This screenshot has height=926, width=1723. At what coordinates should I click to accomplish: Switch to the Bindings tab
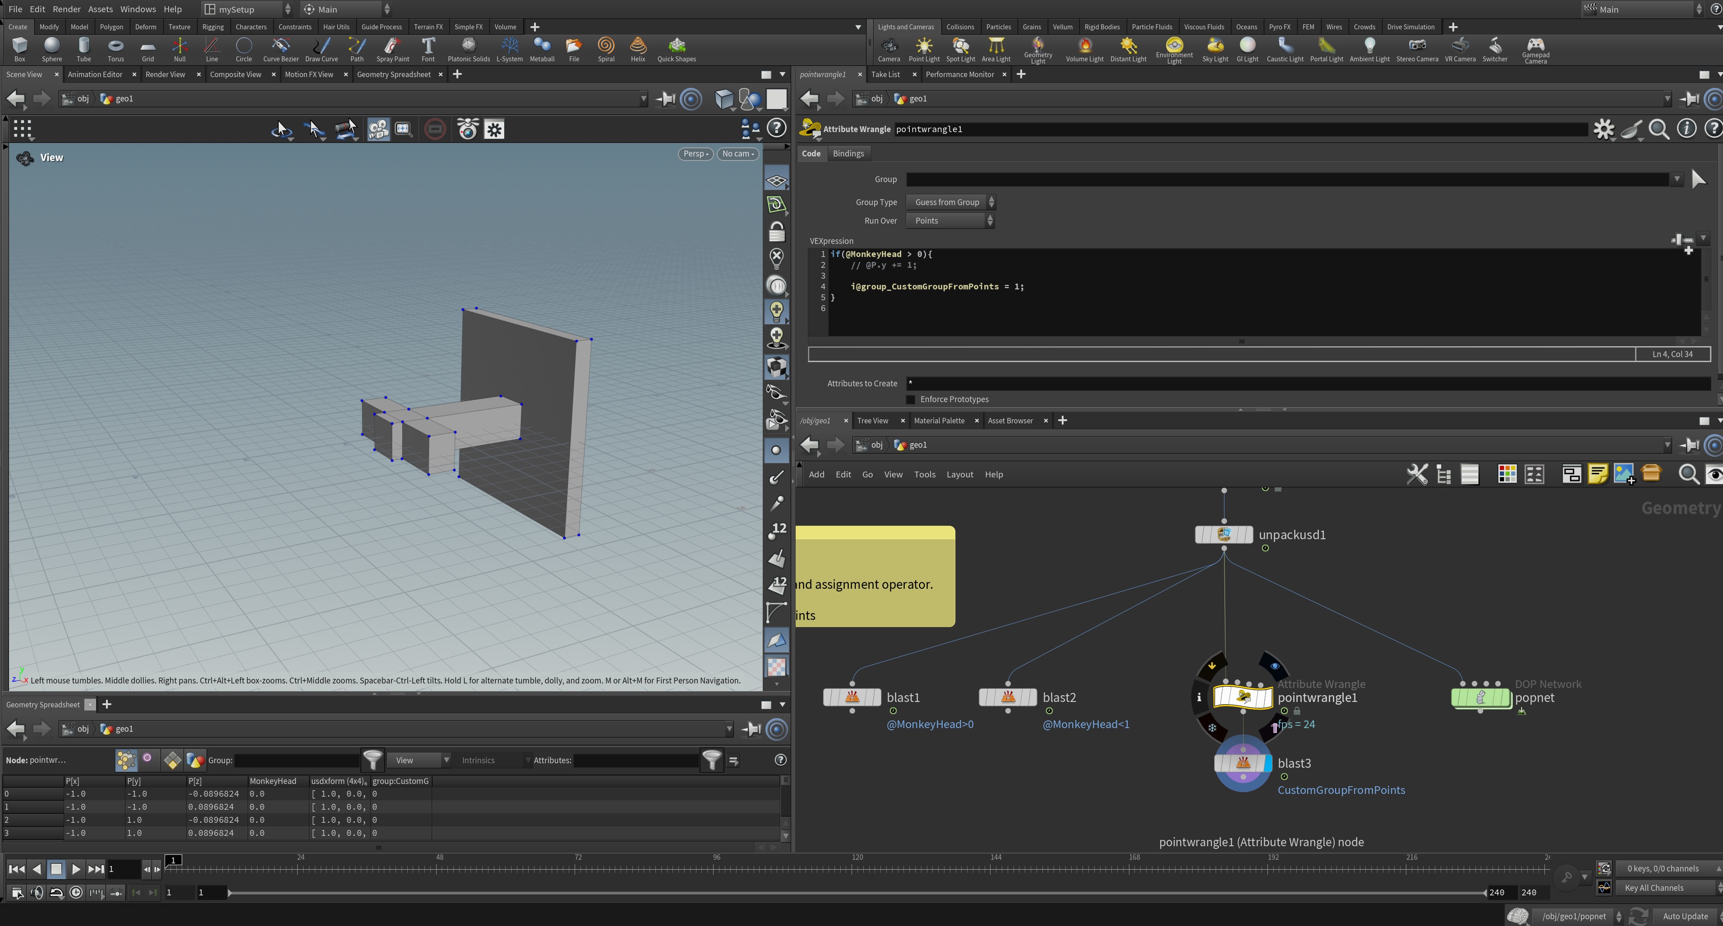click(848, 154)
